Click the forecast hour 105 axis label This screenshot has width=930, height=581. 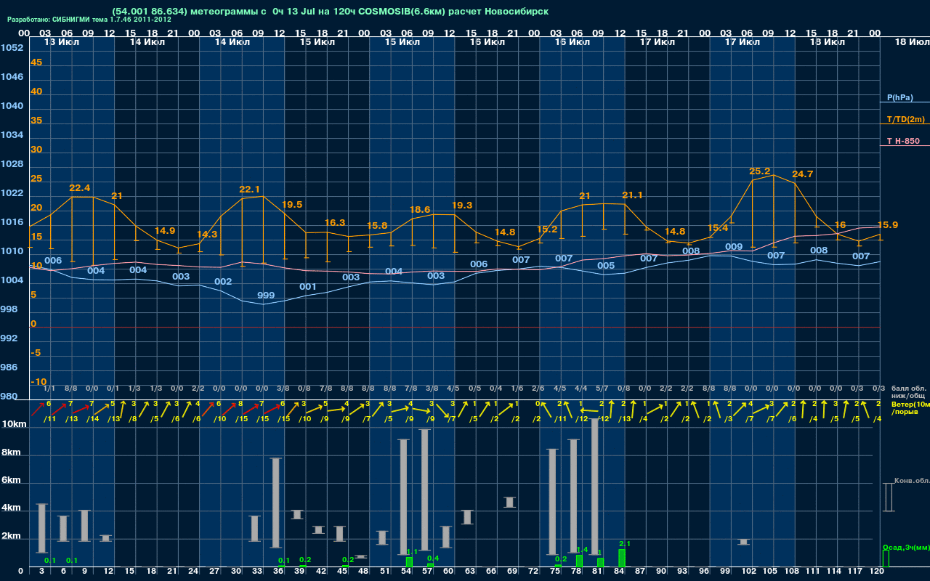tap(770, 572)
